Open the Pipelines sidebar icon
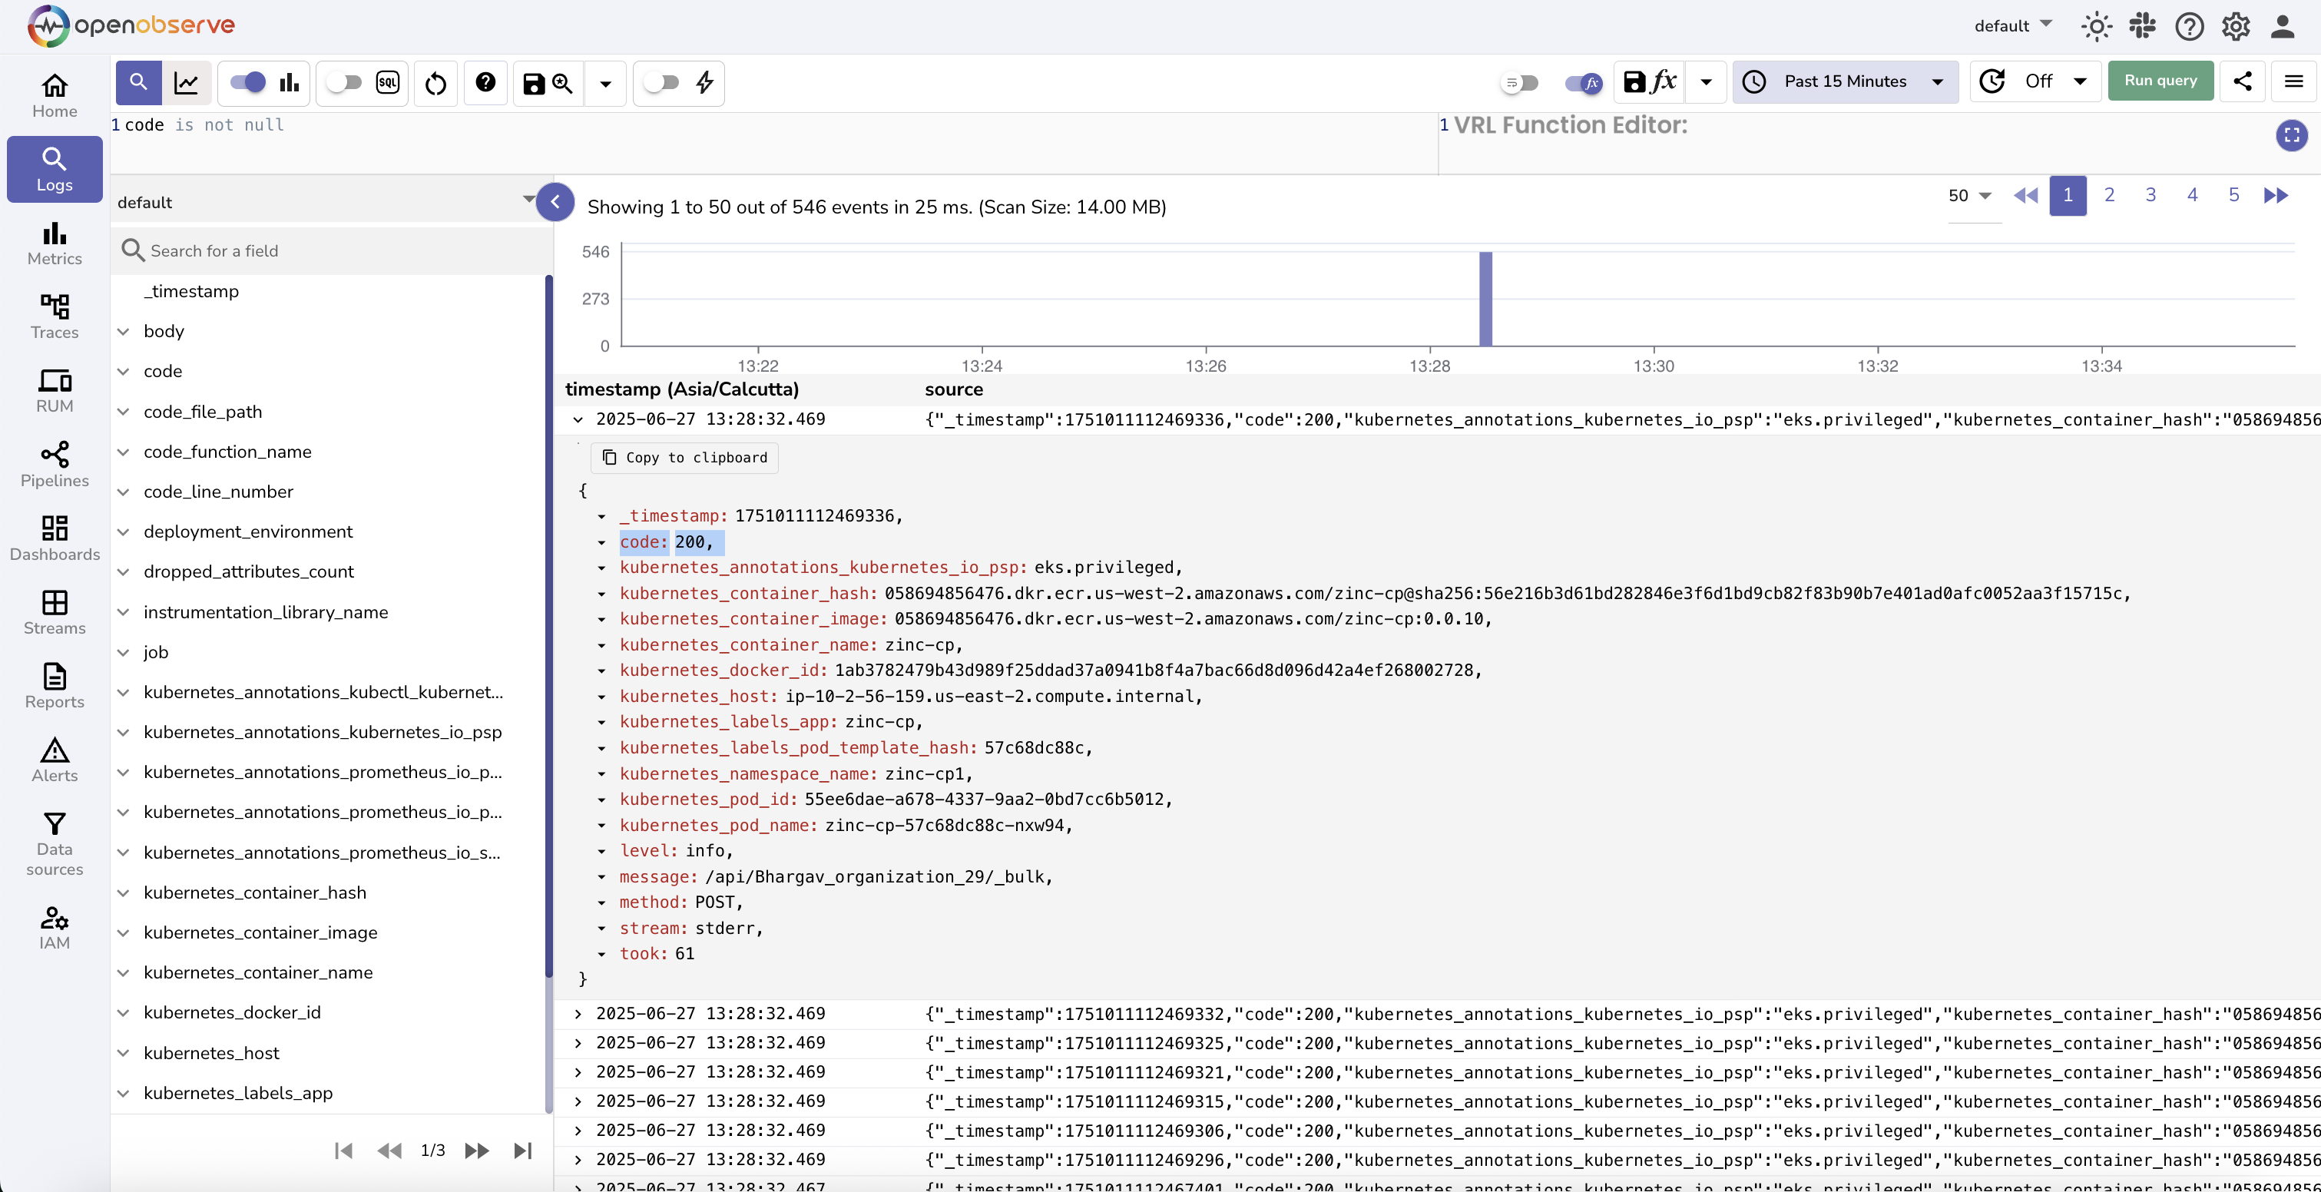The width and height of the screenshot is (2321, 1192). [x=54, y=464]
